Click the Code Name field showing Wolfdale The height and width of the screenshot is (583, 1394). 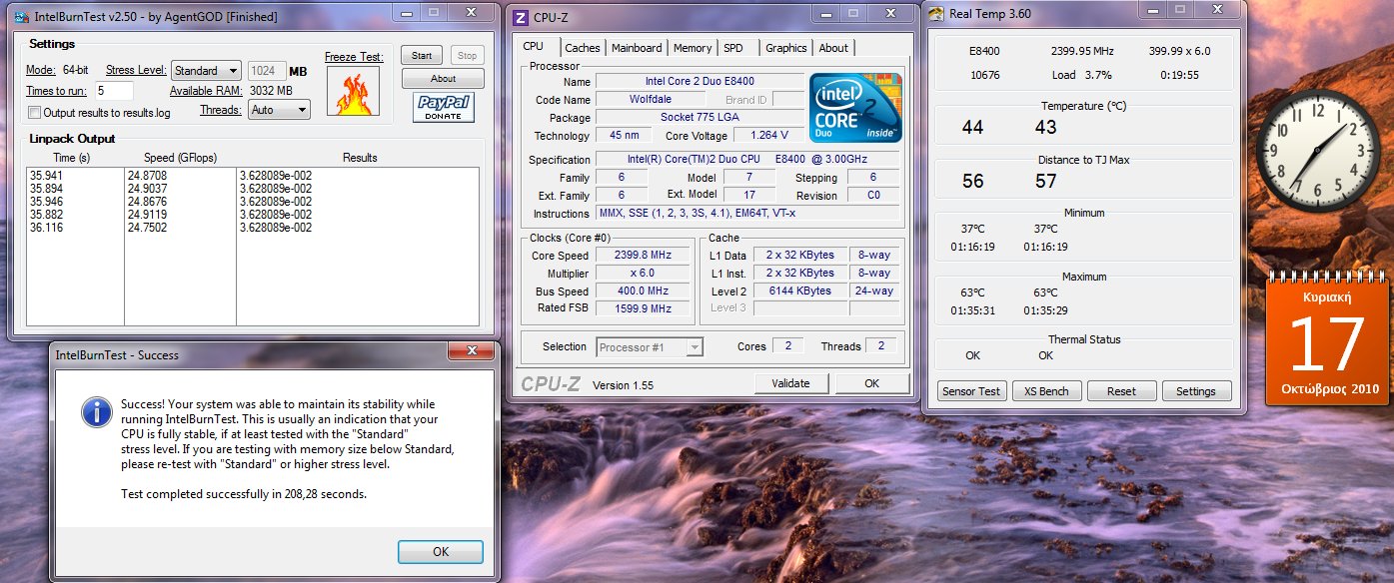(651, 99)
